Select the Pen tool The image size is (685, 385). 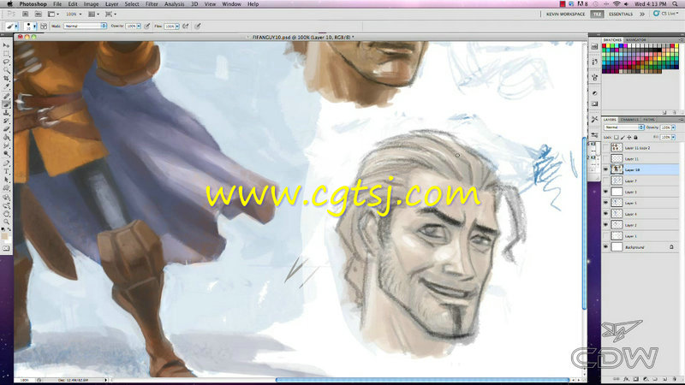pyautogui.click(x=6, y=163)
